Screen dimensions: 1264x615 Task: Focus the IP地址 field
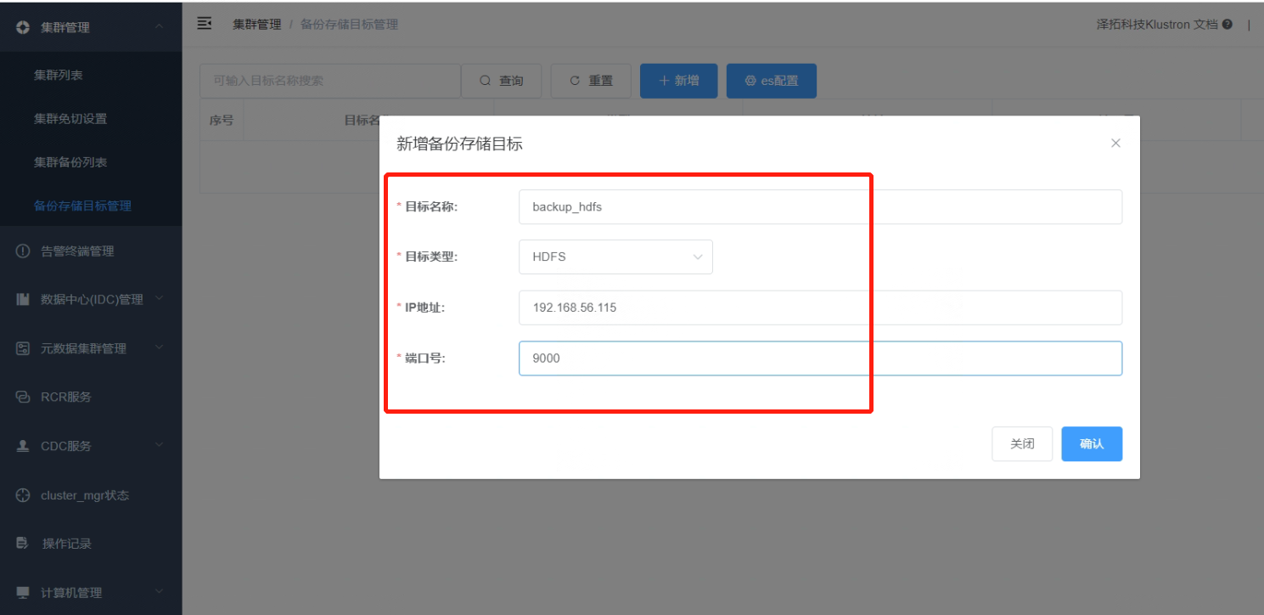(x=820, y=307)
